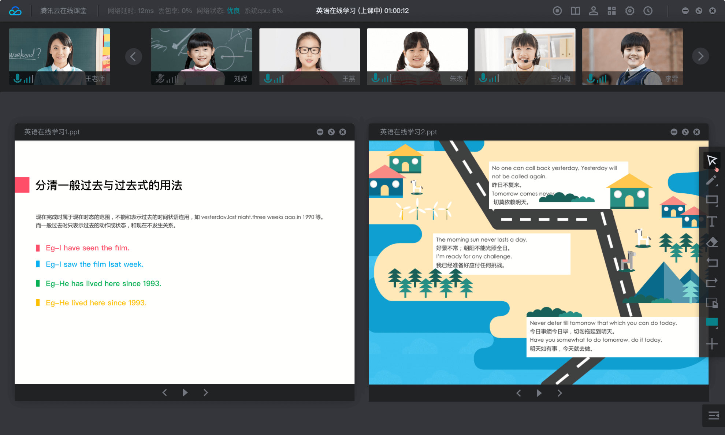Mute 王燕's microphone
This screenshot has width=725, height=435.
pyautogui.click(x=268, y=78)
